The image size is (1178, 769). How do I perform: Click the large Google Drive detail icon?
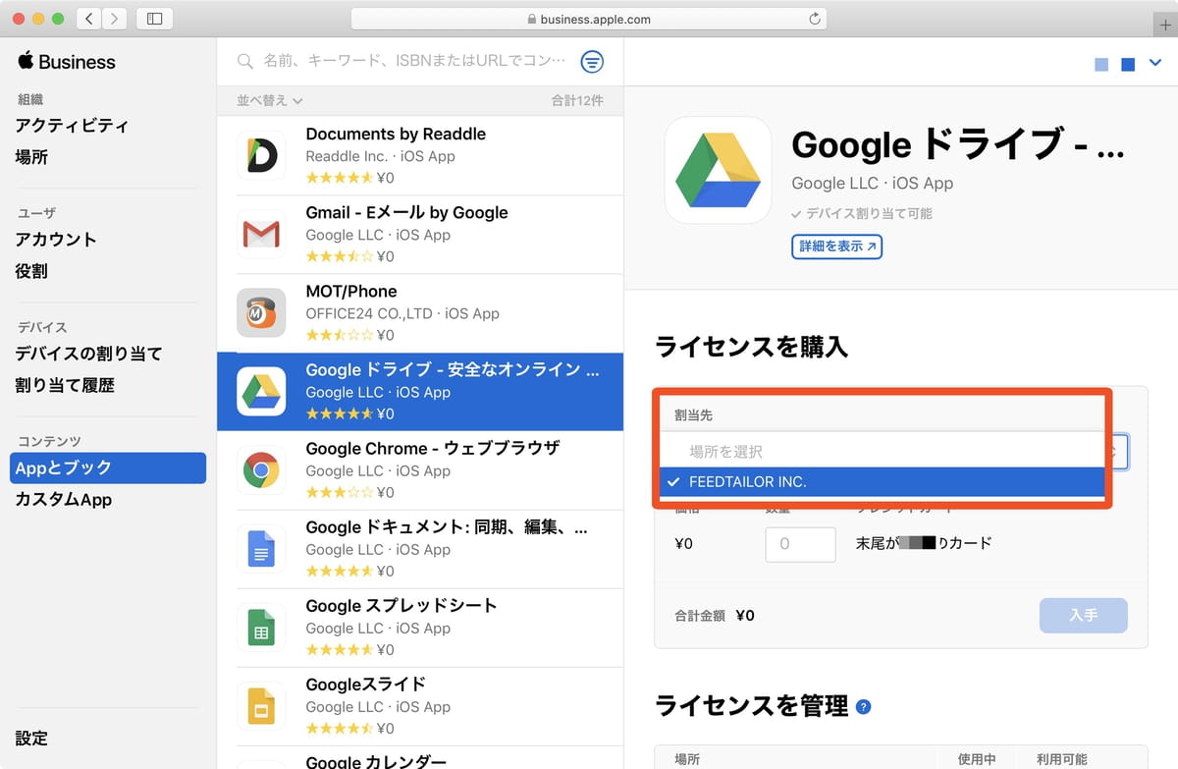[x=719, y=170]
